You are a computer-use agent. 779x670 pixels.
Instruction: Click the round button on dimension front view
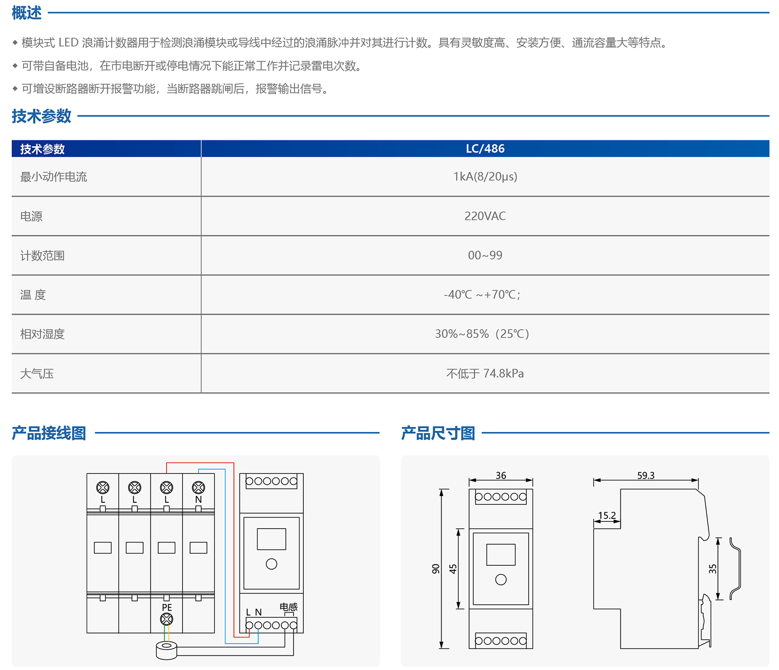[x=501, y=579]
